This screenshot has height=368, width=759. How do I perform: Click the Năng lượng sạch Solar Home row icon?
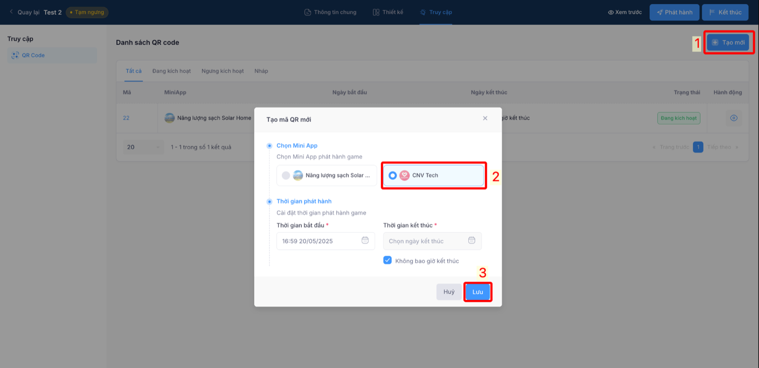click(x=169, y=118)
